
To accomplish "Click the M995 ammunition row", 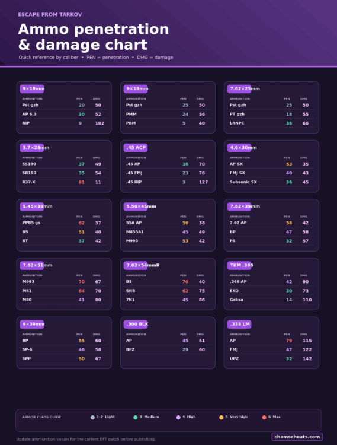I will (168, 241).
